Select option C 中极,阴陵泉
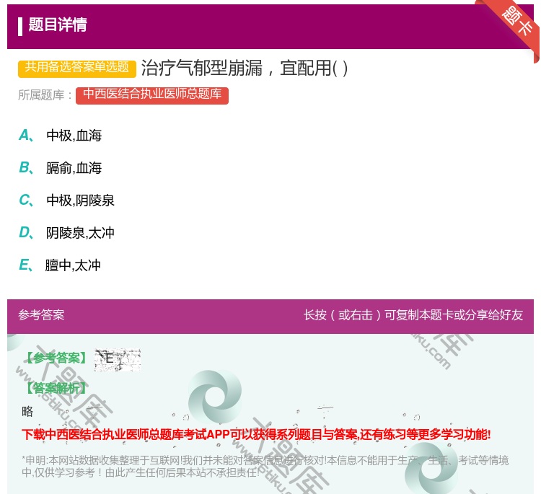The width and height of the screenshot is (541, 494). (66, 200)
